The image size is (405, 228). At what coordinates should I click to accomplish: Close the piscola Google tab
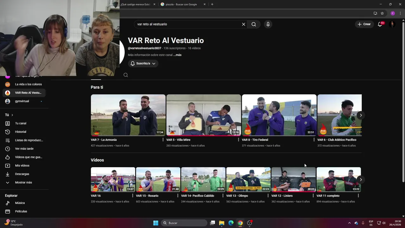click(x=204, y=4)
